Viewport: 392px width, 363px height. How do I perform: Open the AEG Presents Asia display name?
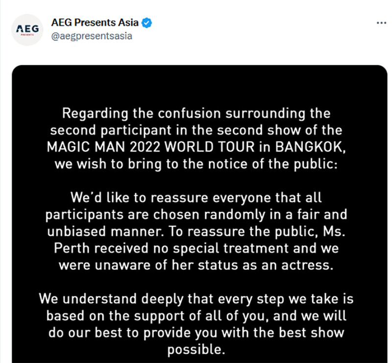(x=95, y=23)
